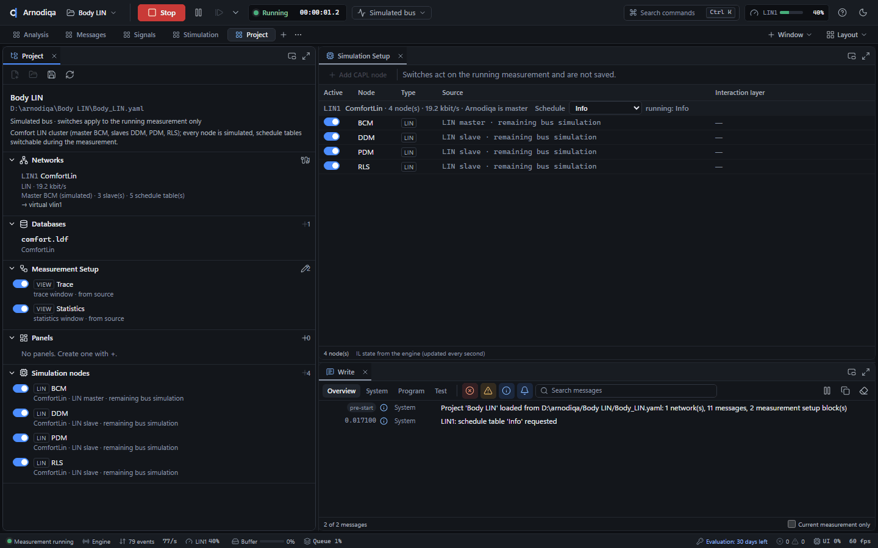Open the folder icon in the Project toolbar
This screenshot has width=878, height=548.
(x=34, y=75)
